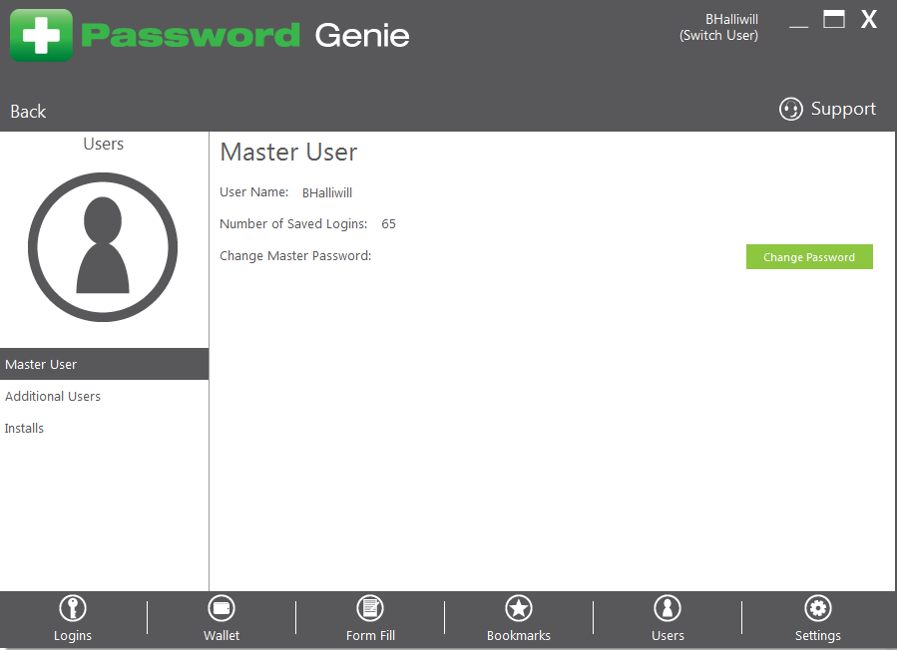Open Wallet via the wallet icon

click(x=222, y=608)
